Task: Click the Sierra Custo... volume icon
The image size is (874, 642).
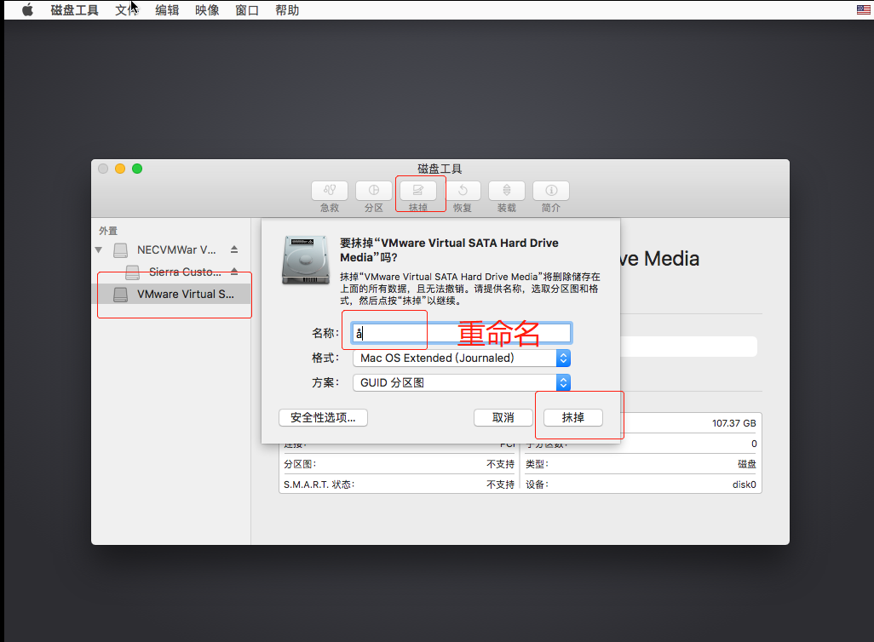Action: click(133, 272)
